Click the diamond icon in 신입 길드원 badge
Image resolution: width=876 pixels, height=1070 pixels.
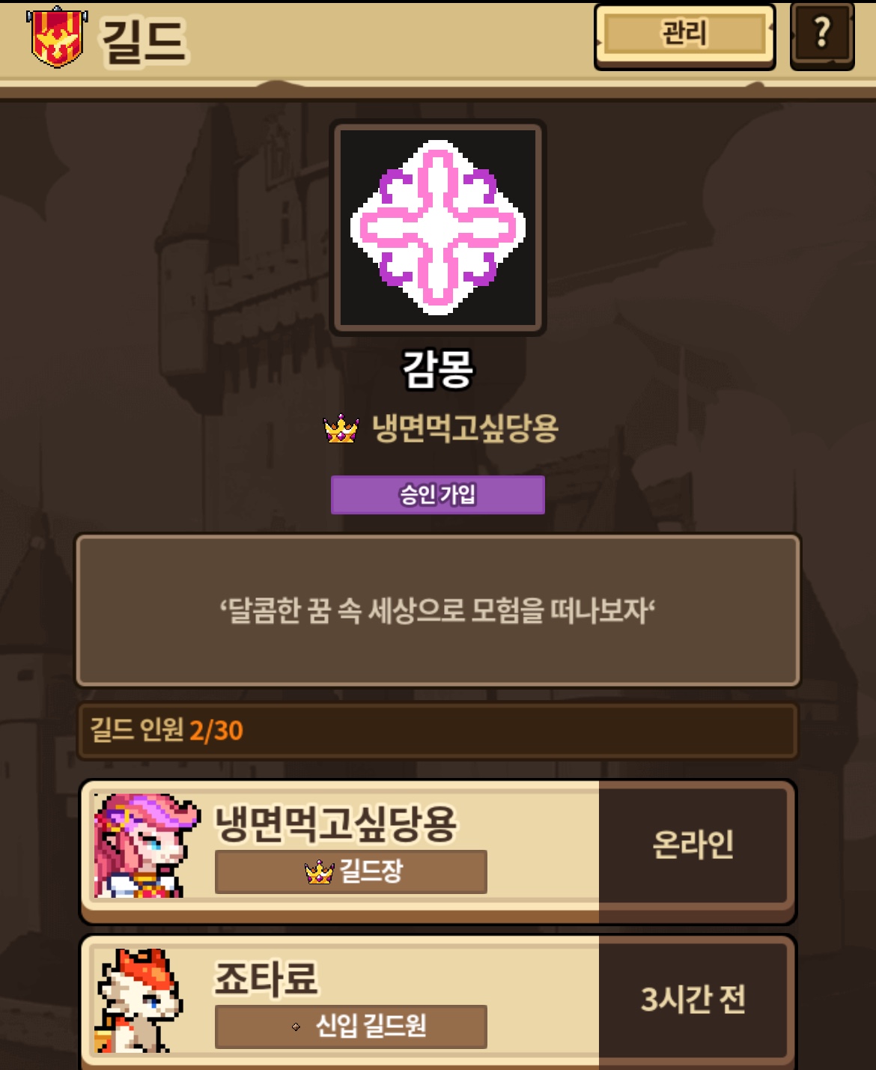tap(296, 1027)
